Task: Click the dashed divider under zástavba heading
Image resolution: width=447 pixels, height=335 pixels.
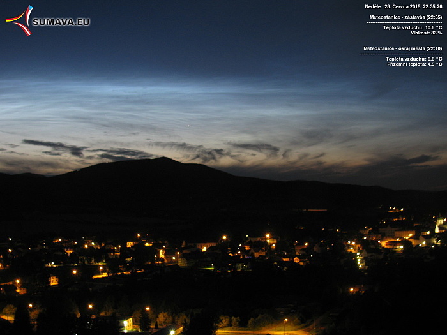Action: click(404, 22)
